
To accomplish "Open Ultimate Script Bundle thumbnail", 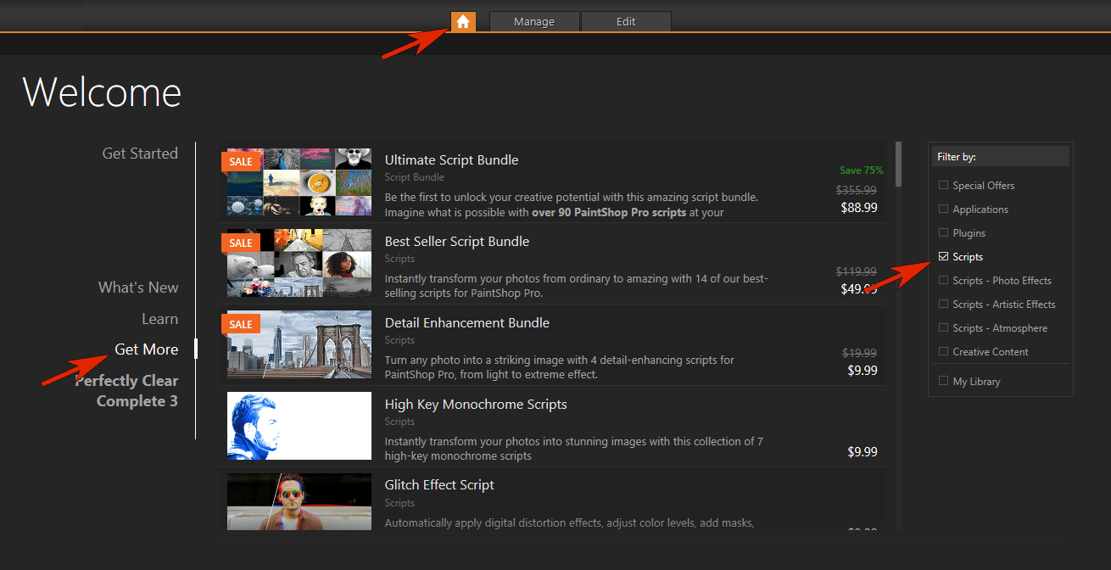I will point(299,182).
